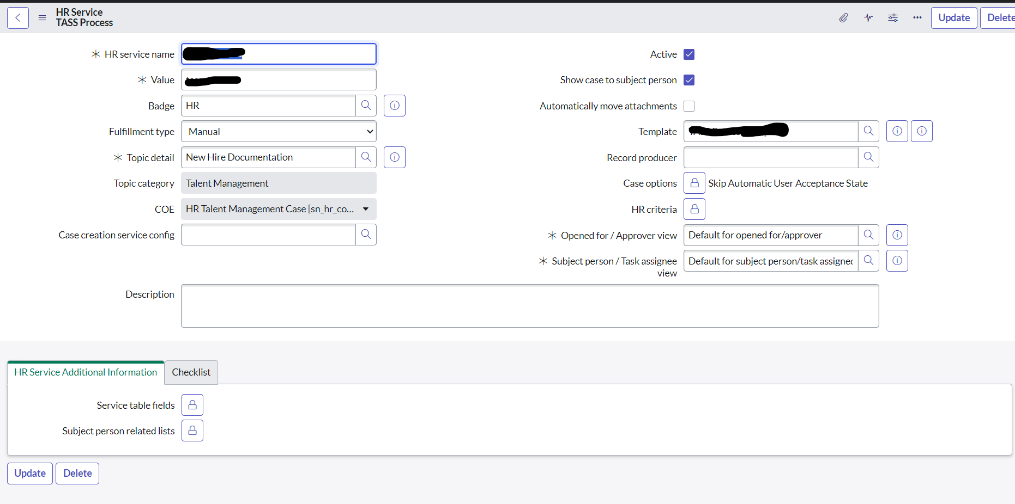Open the COE dropdown list

point(279,209)
